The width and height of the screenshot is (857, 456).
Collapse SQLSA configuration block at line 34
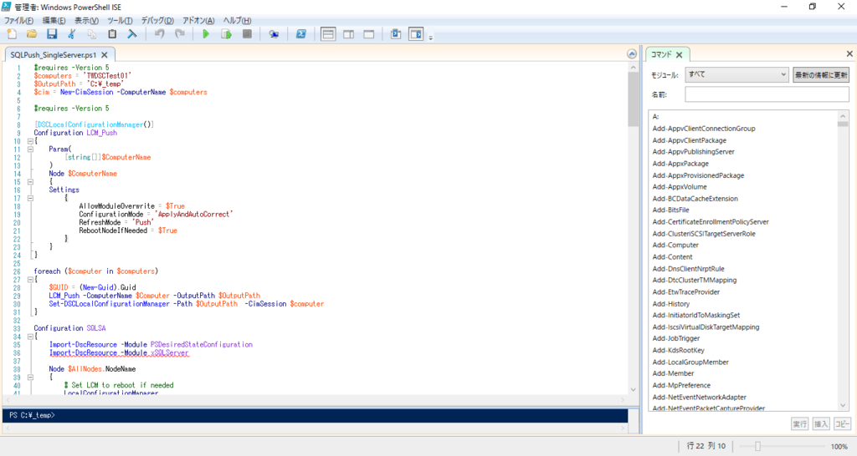31,337
